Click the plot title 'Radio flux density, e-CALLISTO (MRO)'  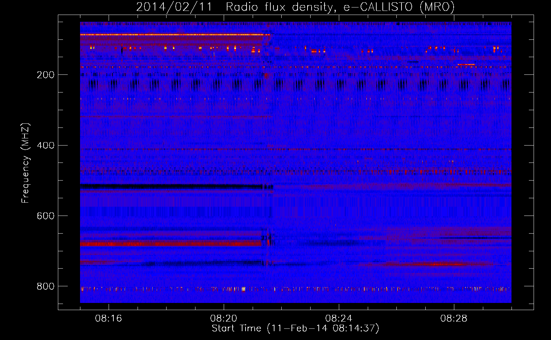pos(340,7)
